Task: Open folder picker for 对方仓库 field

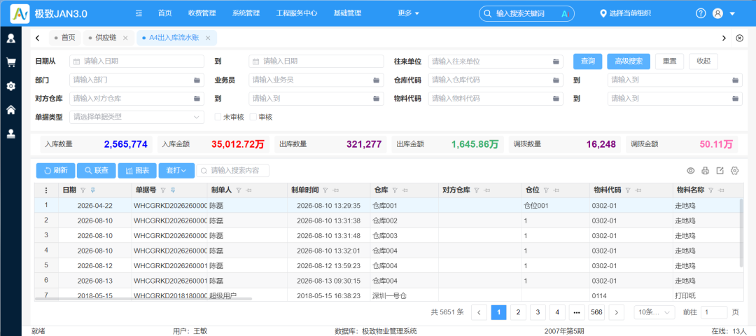Action: click(x=197, y=98)
